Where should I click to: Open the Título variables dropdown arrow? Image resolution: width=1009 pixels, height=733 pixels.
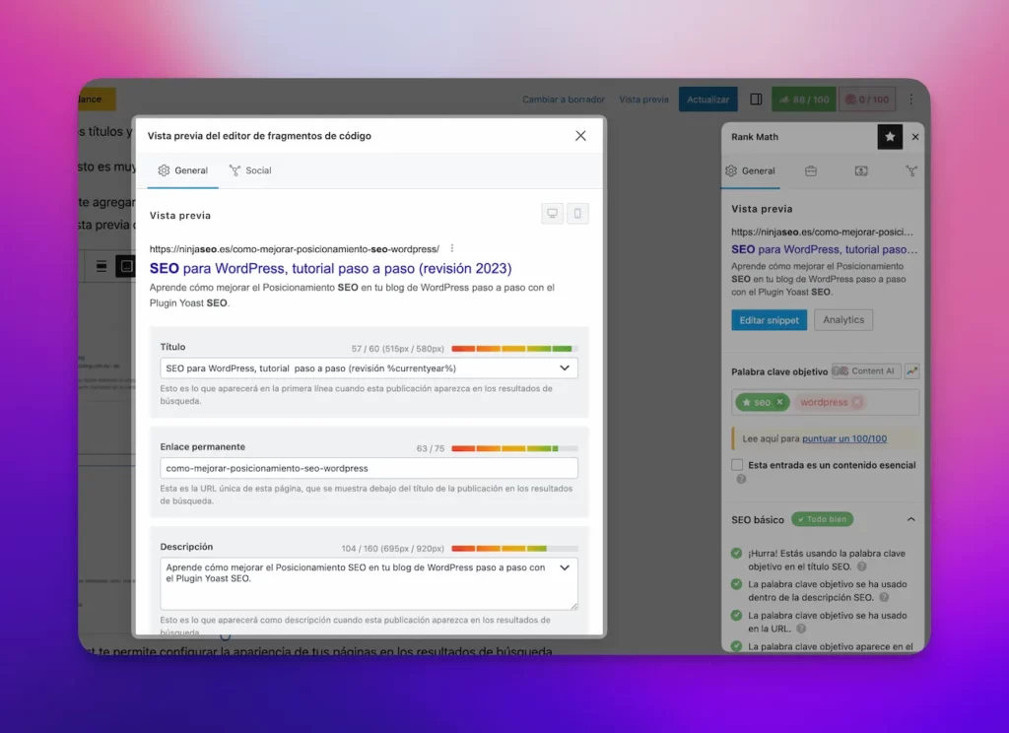point(565,367)
